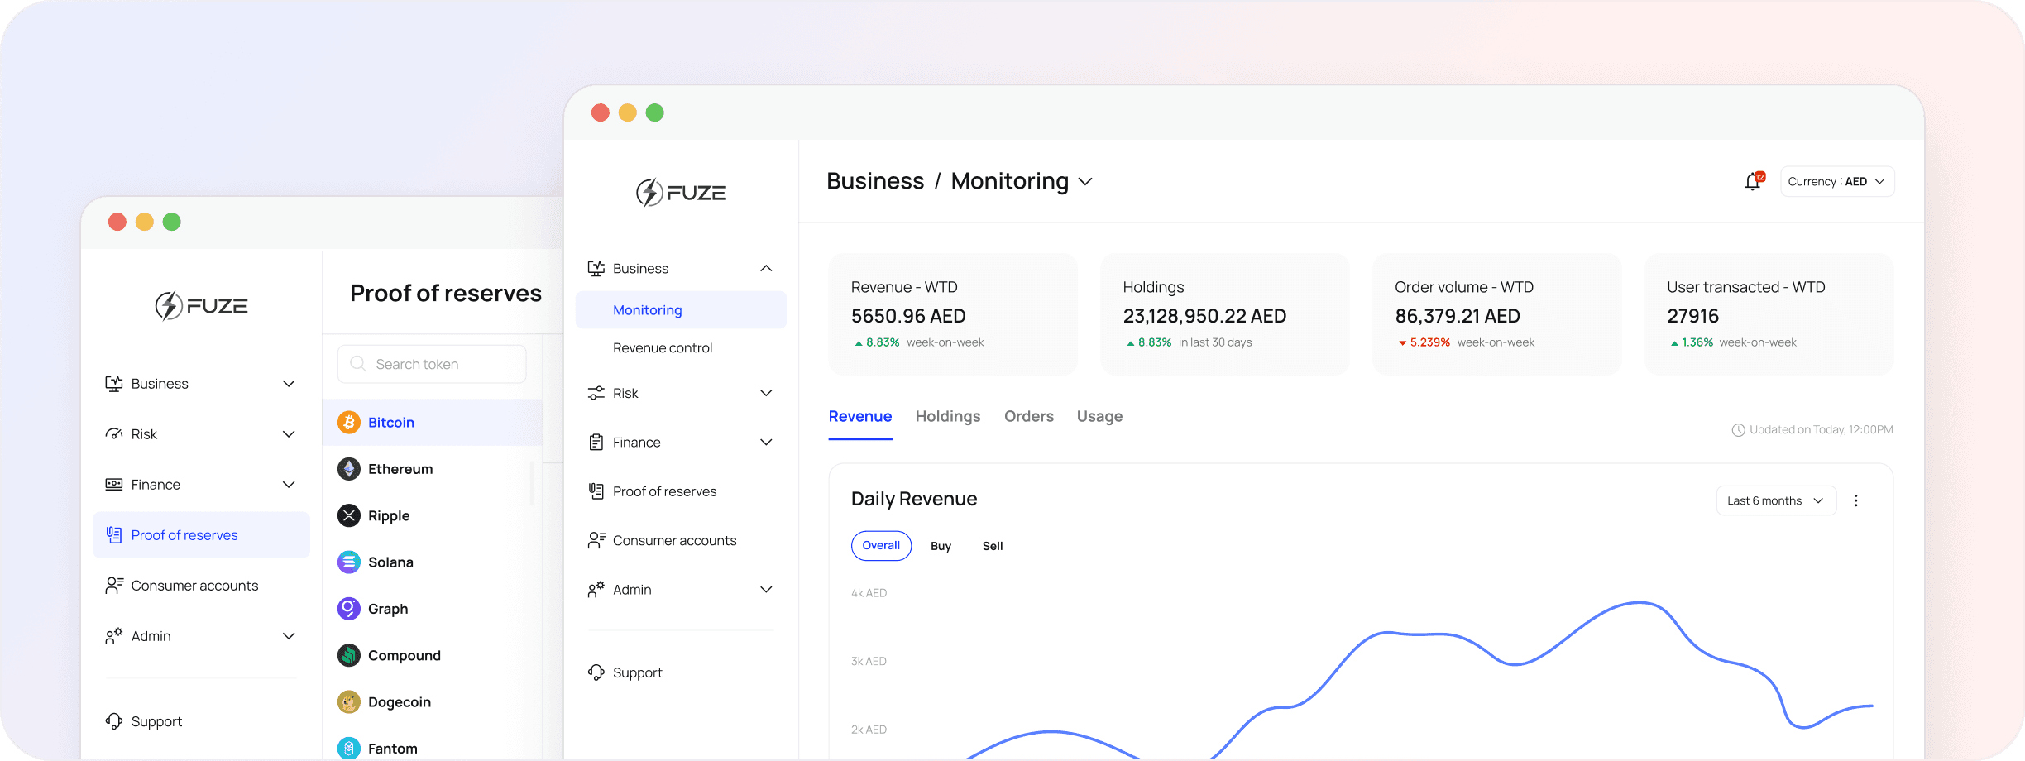
Task: Expand the Admin section in front sidebar
Action: click(x=766, y=590)
